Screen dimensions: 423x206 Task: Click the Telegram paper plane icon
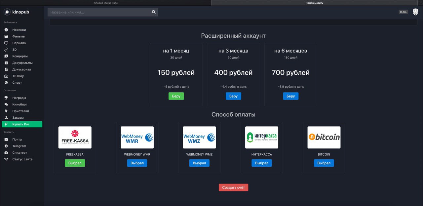6,146
